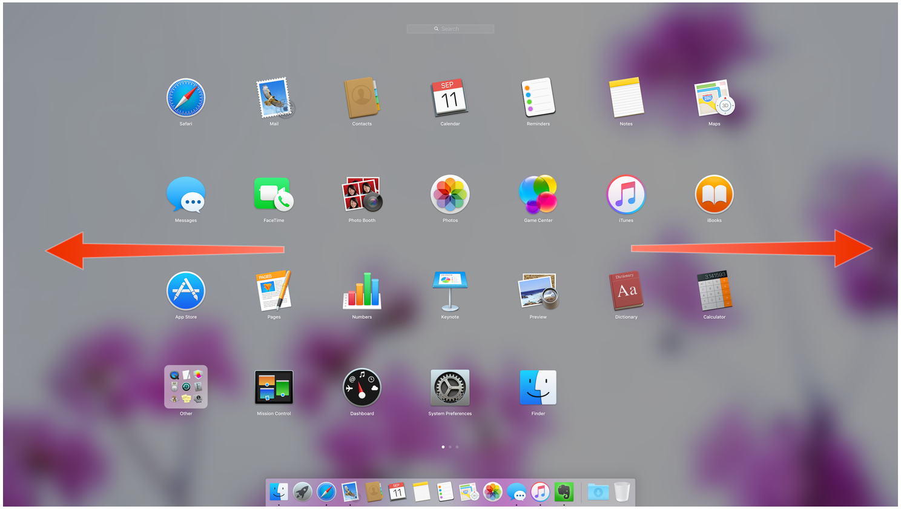The height and width of the screenshot is (509, 901).
Task: Open the App Store
Action: pyautogui.click(x=186, y=291)
